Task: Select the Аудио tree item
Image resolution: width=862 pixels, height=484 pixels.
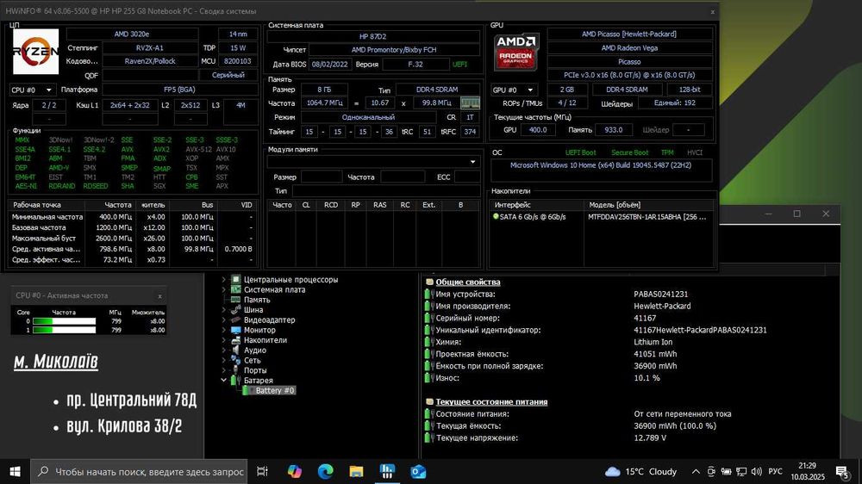Action: click(x=255, y=350)
